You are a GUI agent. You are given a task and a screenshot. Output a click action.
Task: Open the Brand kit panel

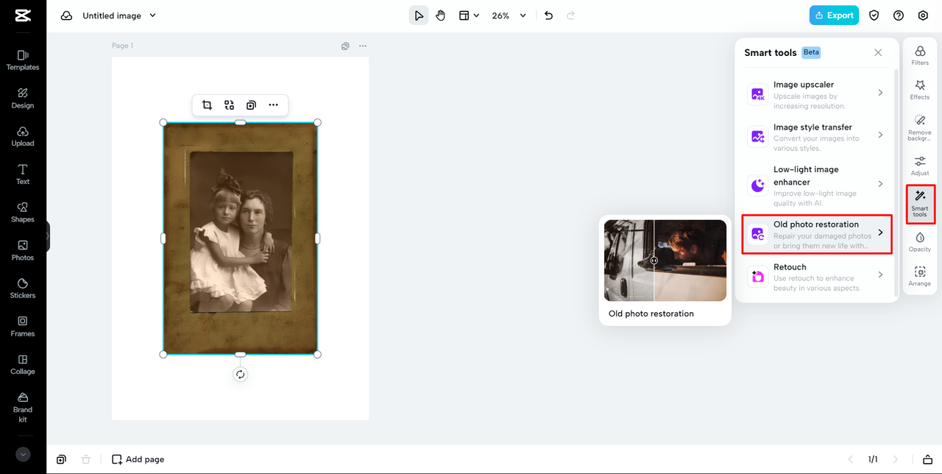[23, 407]
